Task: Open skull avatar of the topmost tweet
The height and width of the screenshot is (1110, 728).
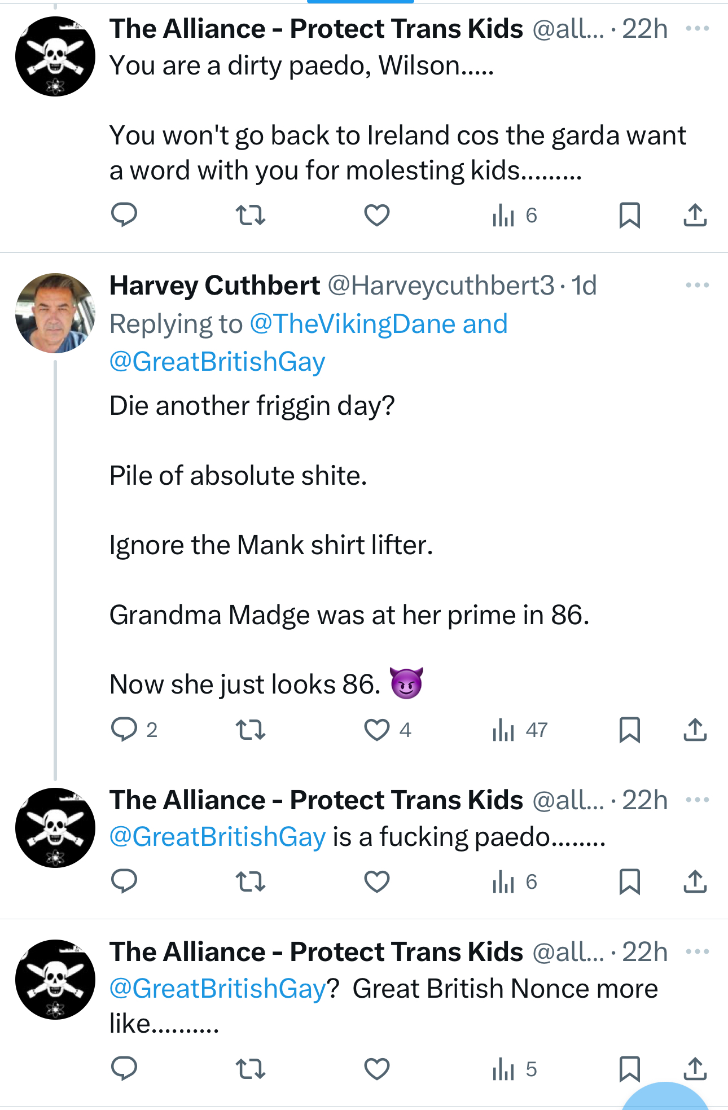Action: 55,56
